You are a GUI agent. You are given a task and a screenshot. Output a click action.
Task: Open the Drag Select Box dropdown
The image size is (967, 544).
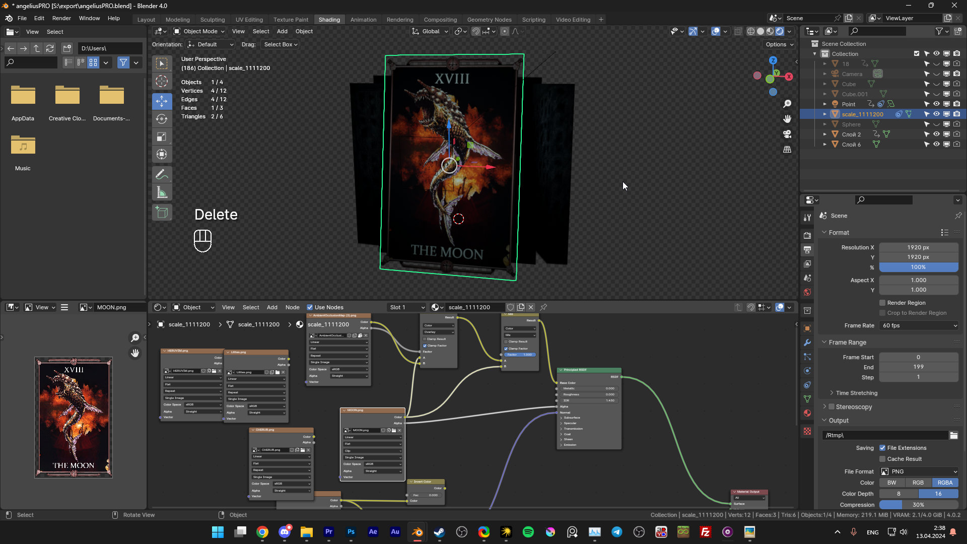[281, 44]
